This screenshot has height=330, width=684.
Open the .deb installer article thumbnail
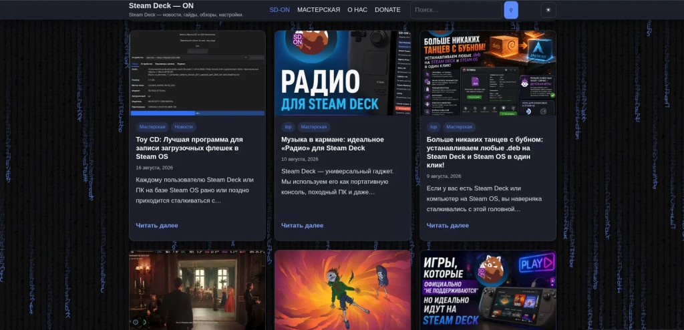(488, 73)
